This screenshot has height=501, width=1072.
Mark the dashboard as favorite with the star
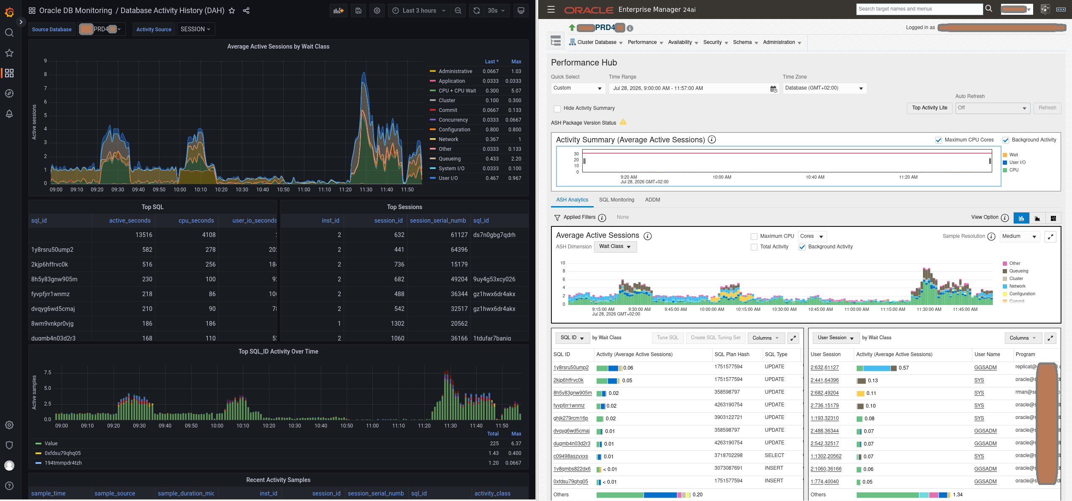(232, 11)
